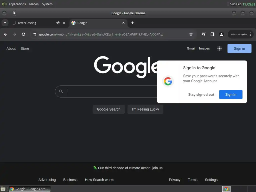
Task: Mute the KevinHosting tab audio icon
Action: click(x=58, y=23)
